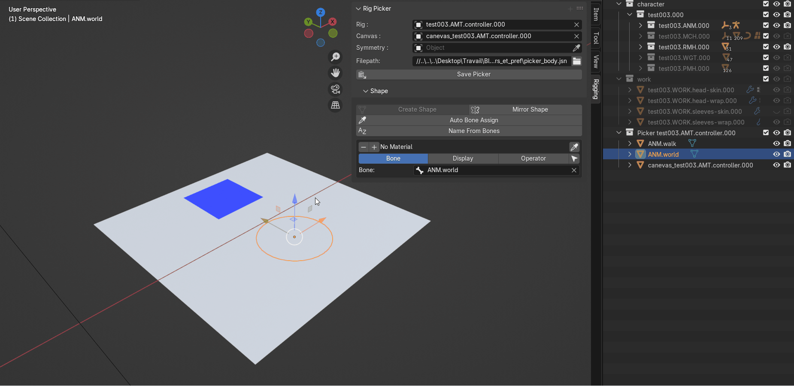794x386 pixels.
Task: Hide ANM.walk object with eye icon
Action: click(x=776, y=144)
